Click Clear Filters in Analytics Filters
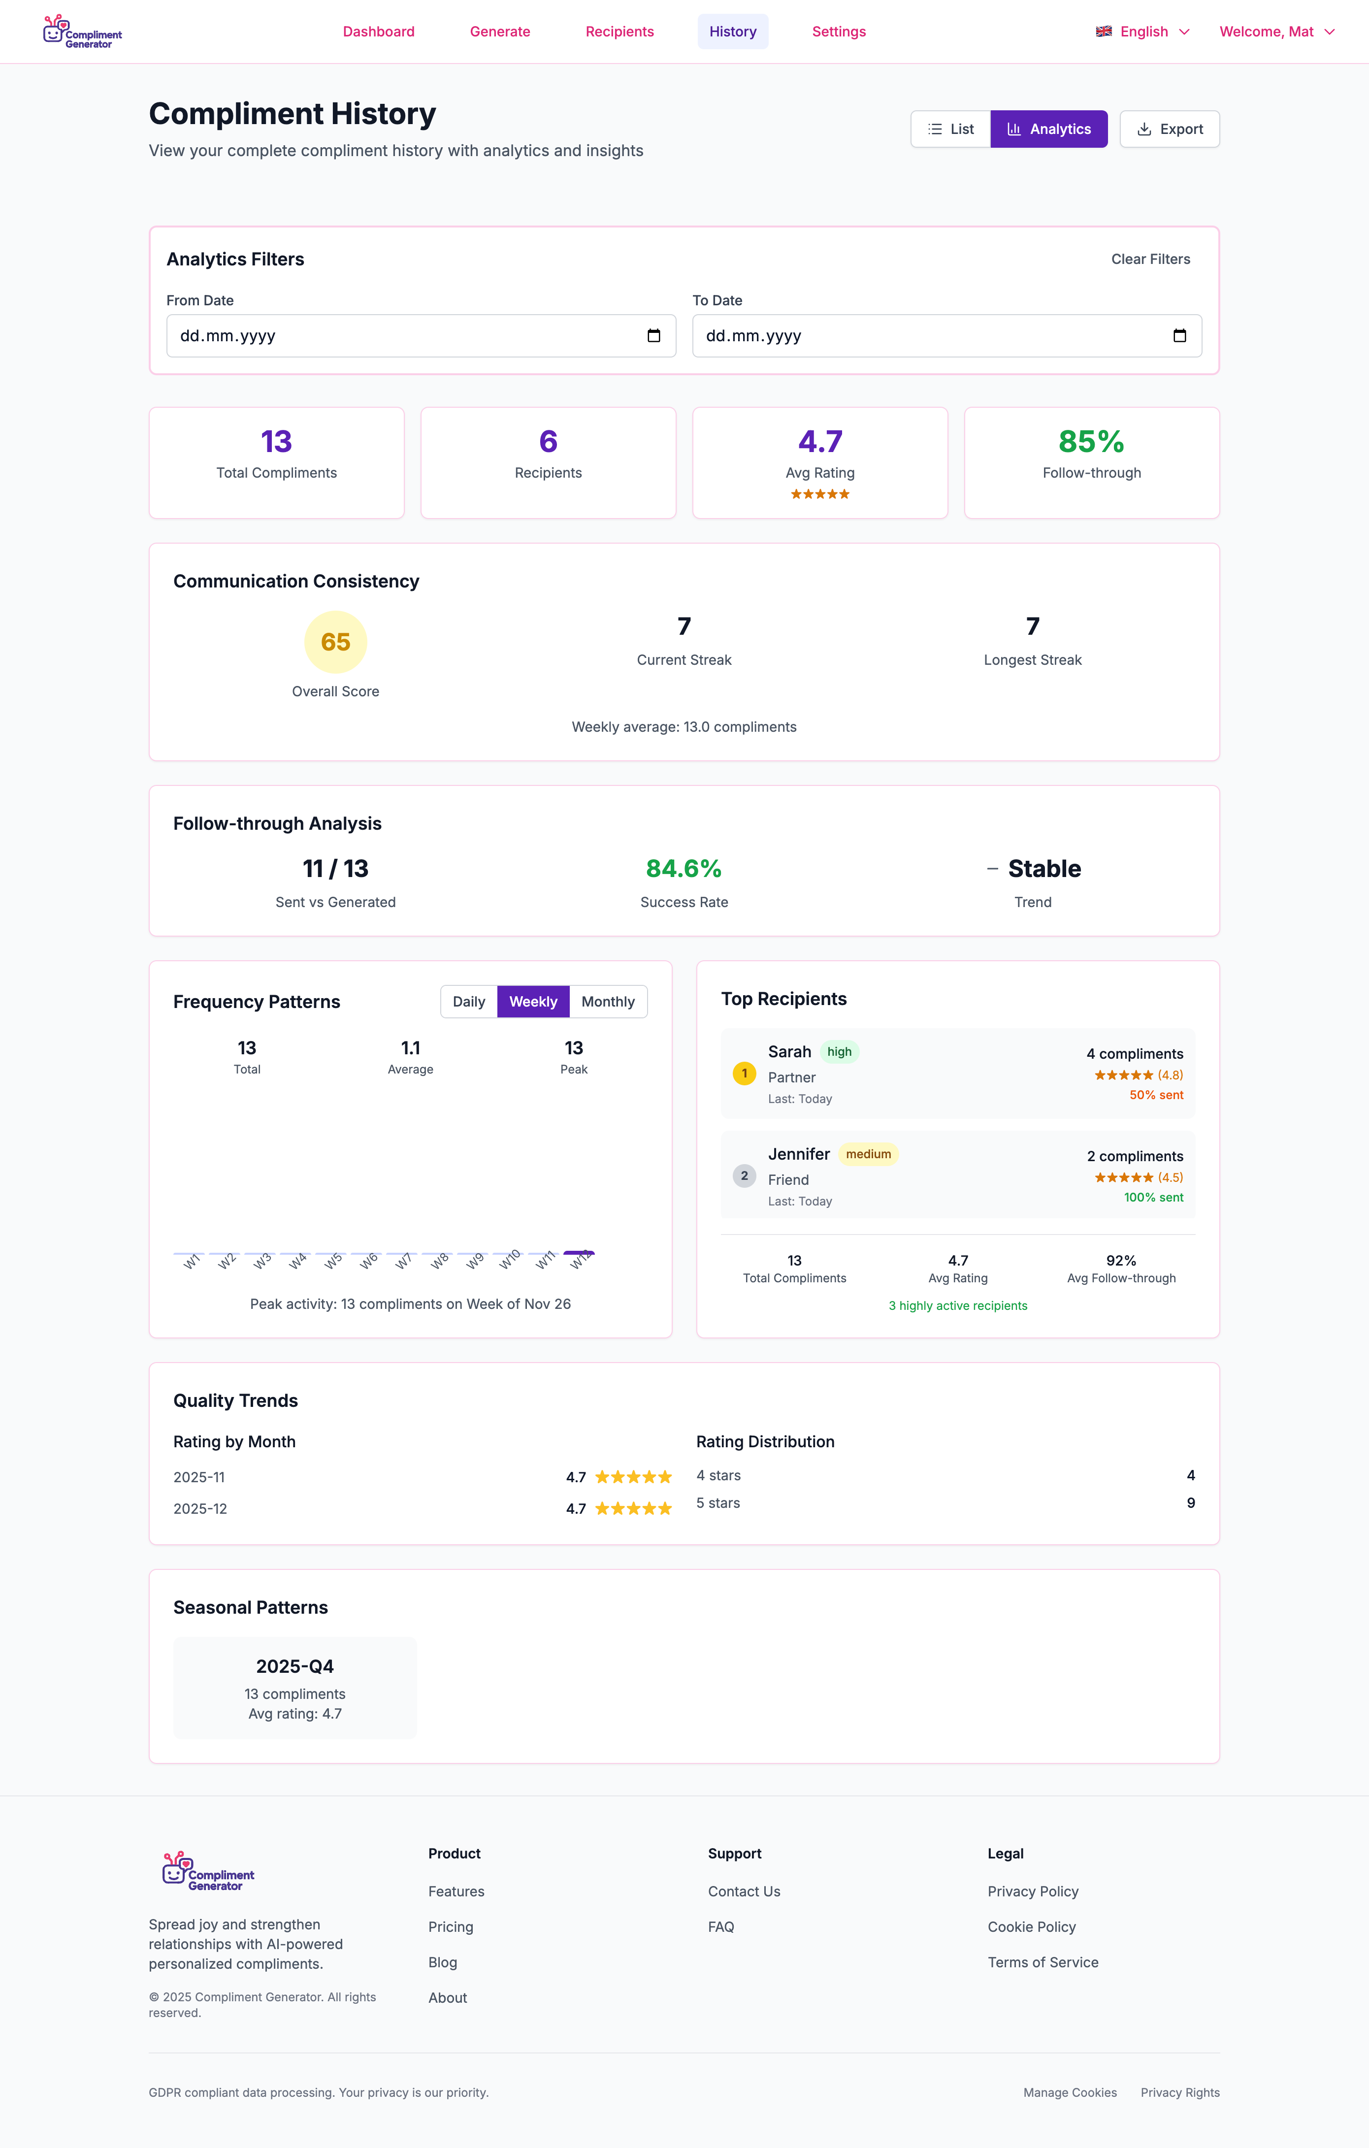Viewport: 1369px width, 2148px height. (1150, 259)
